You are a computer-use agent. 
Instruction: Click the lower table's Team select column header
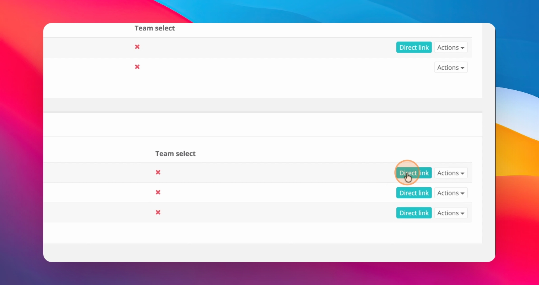[176, 154]
